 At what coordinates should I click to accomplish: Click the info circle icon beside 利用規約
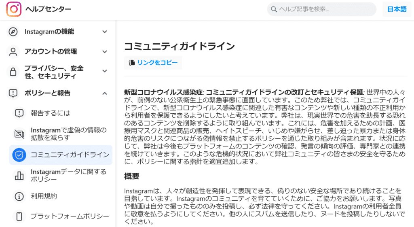tap(19, 196)
